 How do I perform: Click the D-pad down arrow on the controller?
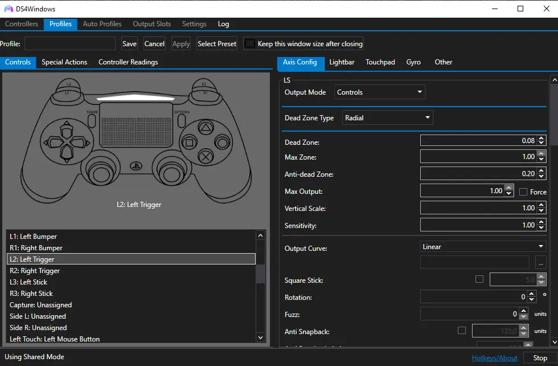click(67, 154)
